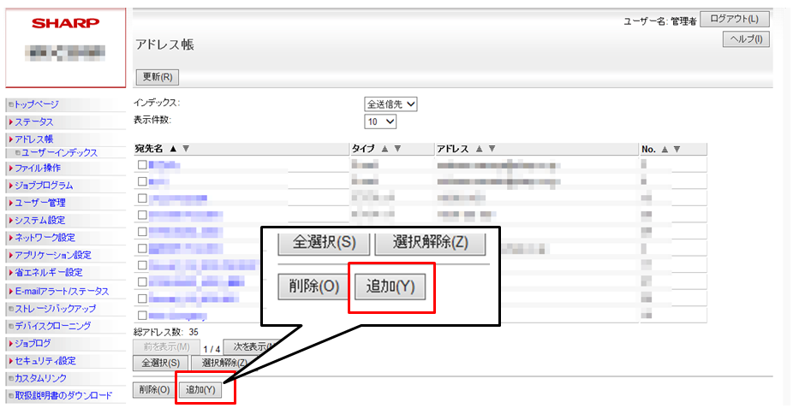The width and height of the screenshot is (793, 414).
Task: Go to トップページ in the sidebar
Action: click(x=37, y=104)
